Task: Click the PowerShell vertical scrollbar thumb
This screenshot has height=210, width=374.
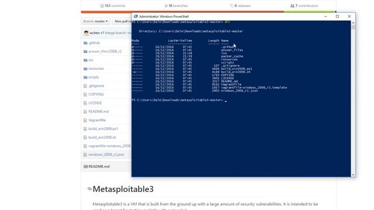Action: [353, 27]
